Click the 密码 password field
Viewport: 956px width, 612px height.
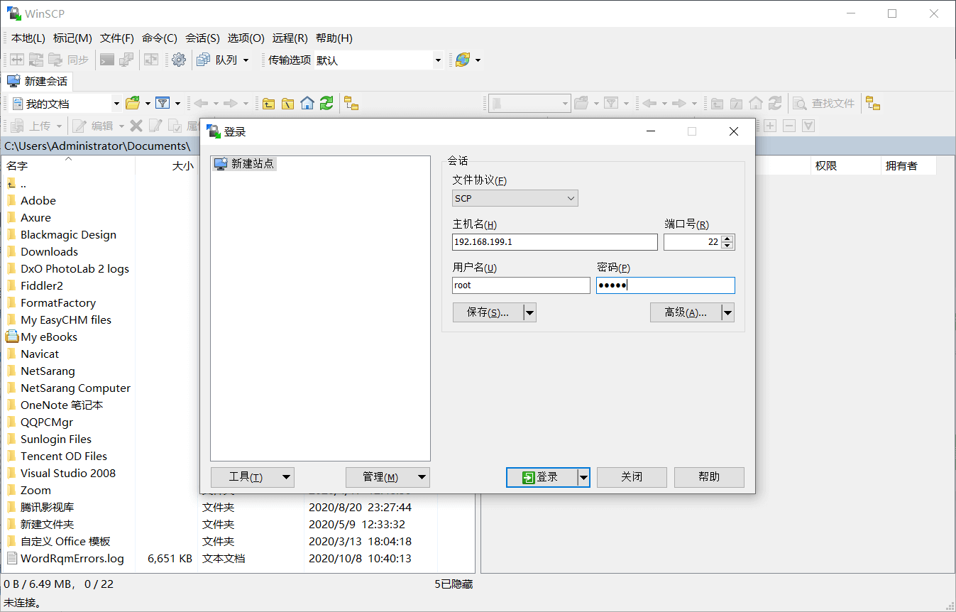666,285
